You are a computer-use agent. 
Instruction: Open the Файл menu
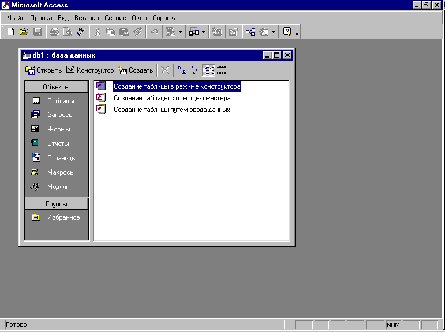pos(16,18)
